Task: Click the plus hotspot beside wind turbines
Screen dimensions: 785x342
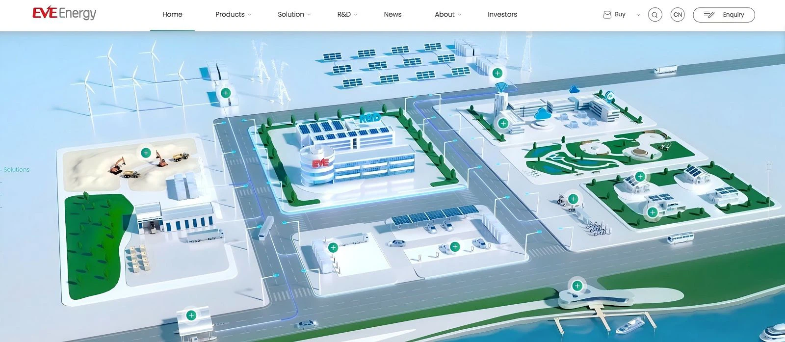Action: pos(226,93)
